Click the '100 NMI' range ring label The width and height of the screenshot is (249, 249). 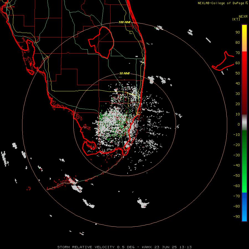coord(124,22)
